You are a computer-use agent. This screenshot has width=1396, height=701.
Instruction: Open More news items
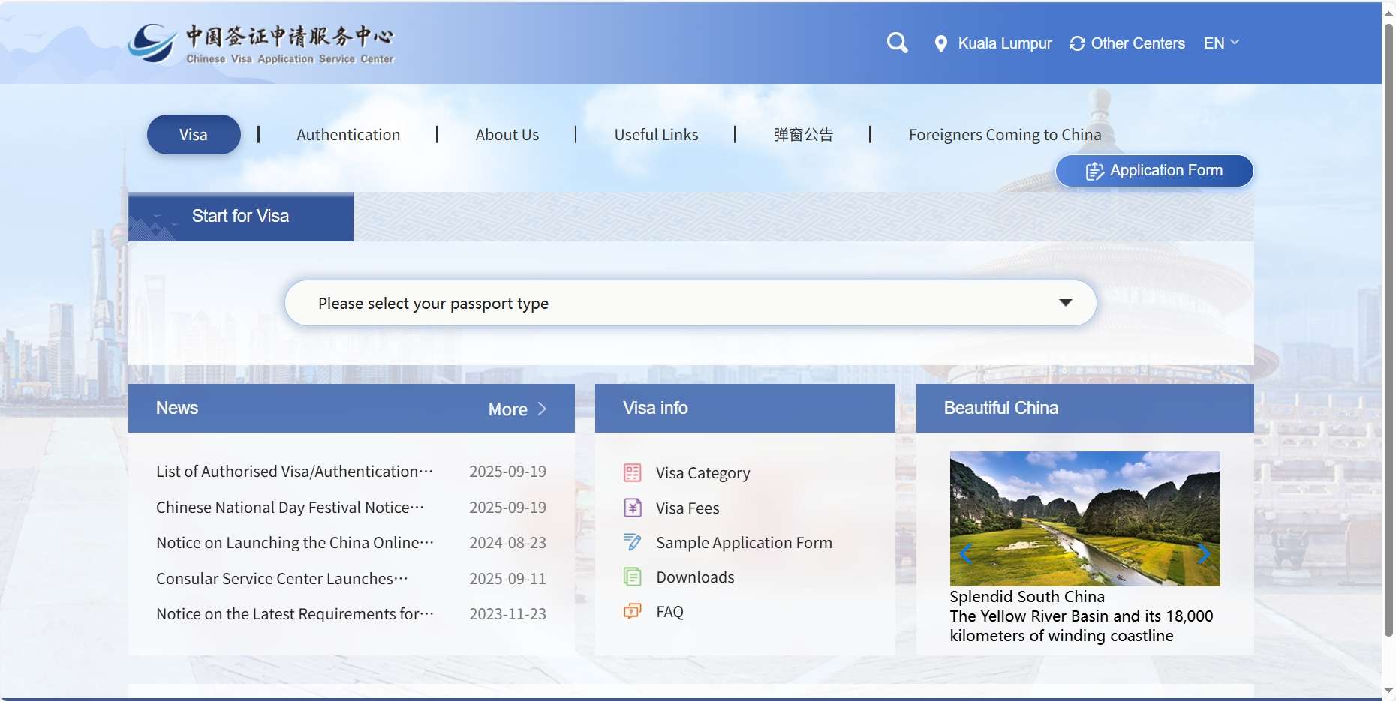517,409
